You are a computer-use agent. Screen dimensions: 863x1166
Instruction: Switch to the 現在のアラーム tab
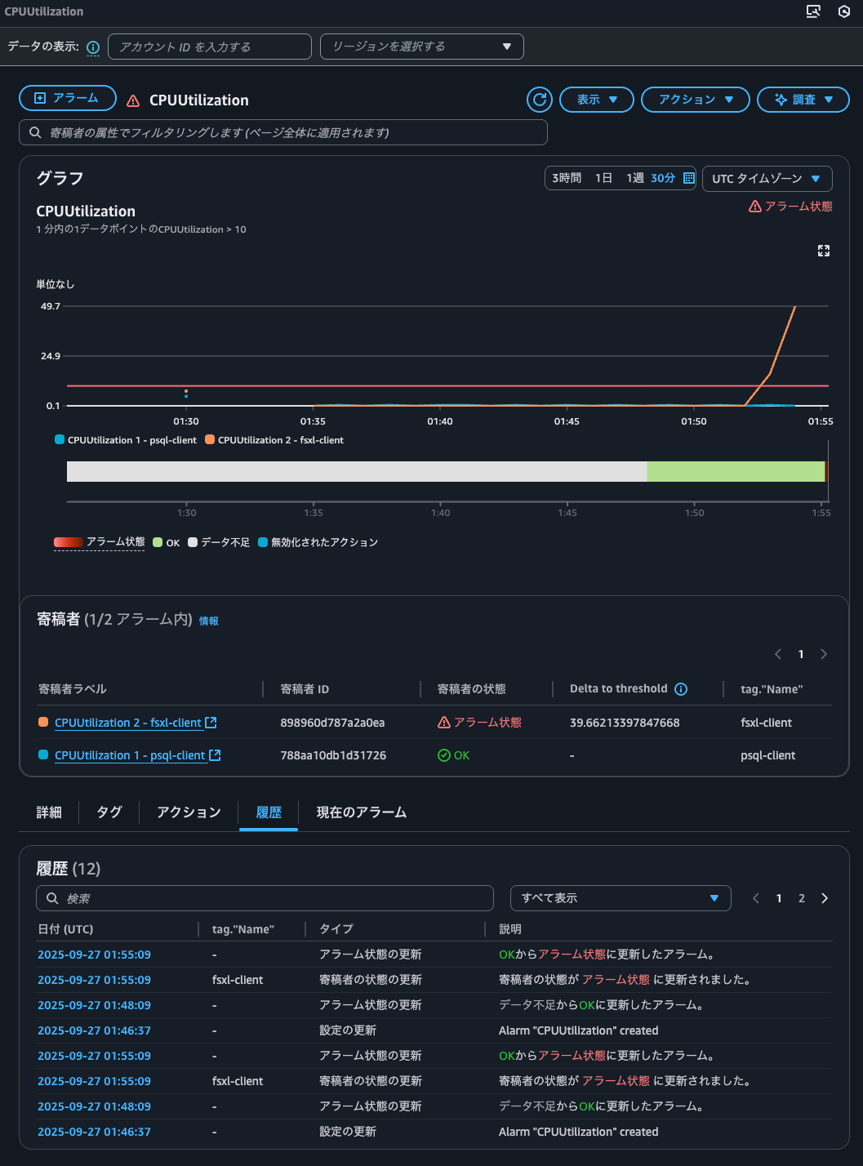pos(361,812)
